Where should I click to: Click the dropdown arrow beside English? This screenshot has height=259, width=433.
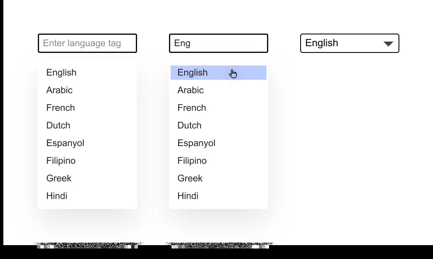point(388,44)
